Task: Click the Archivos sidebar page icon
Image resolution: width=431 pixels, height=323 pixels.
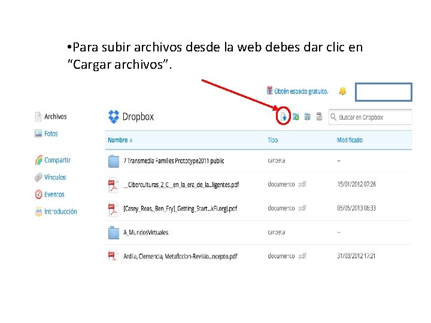Action: pyautogui.click(x=38, y=117)
